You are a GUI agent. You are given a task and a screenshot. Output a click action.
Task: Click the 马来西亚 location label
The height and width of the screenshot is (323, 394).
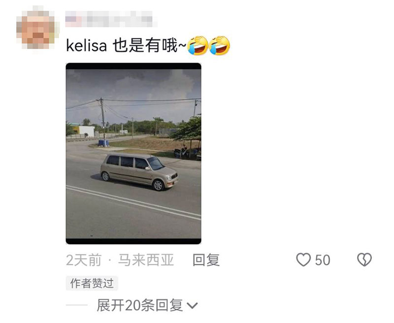pos(146,260)
